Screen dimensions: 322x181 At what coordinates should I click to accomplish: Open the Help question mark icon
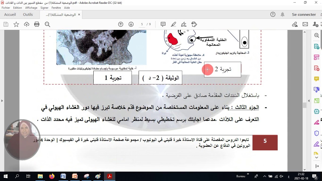pyautogui.click(x=273, y=15)
